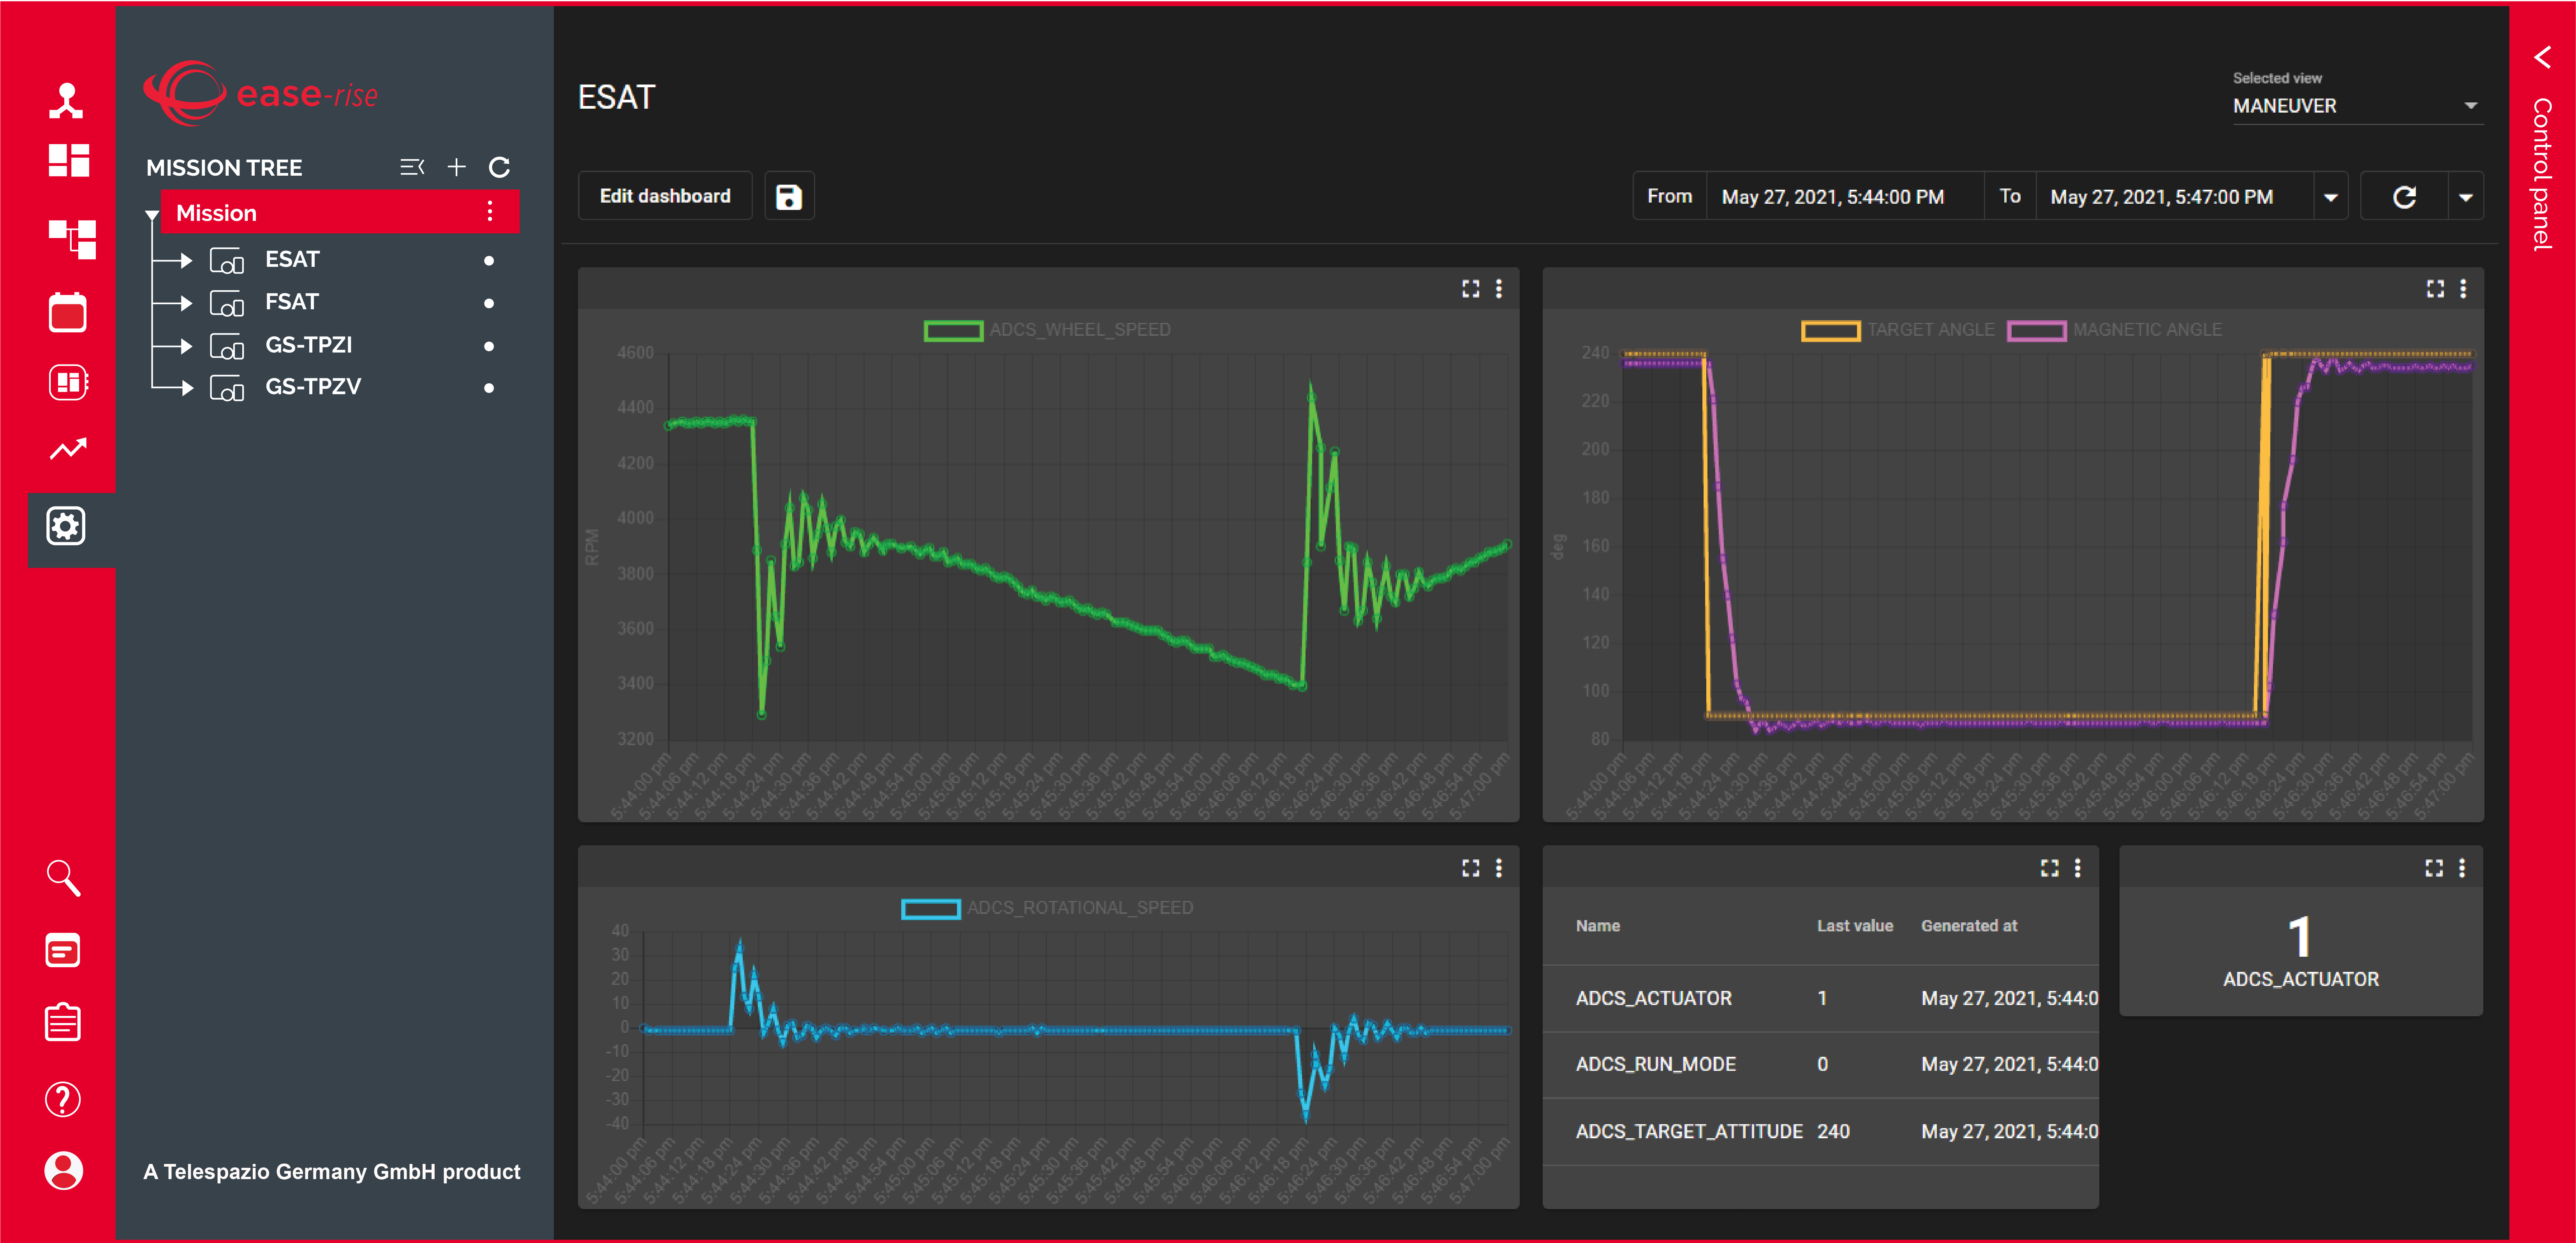This screenshot has height=1243, width=2576.
Task: Click the Generated at column header
Action: [1968, 926]
